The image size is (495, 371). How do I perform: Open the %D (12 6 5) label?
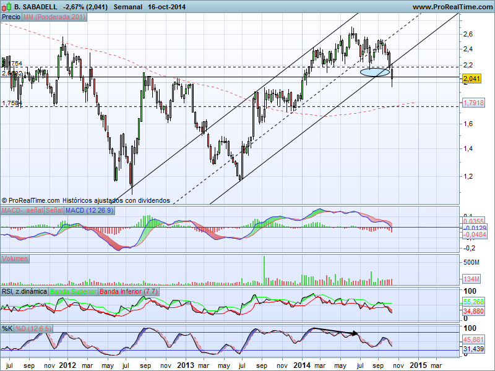[33, 328]
